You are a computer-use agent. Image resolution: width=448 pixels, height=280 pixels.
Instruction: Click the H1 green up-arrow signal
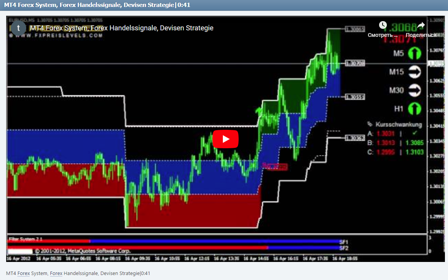tap(415, 108)
